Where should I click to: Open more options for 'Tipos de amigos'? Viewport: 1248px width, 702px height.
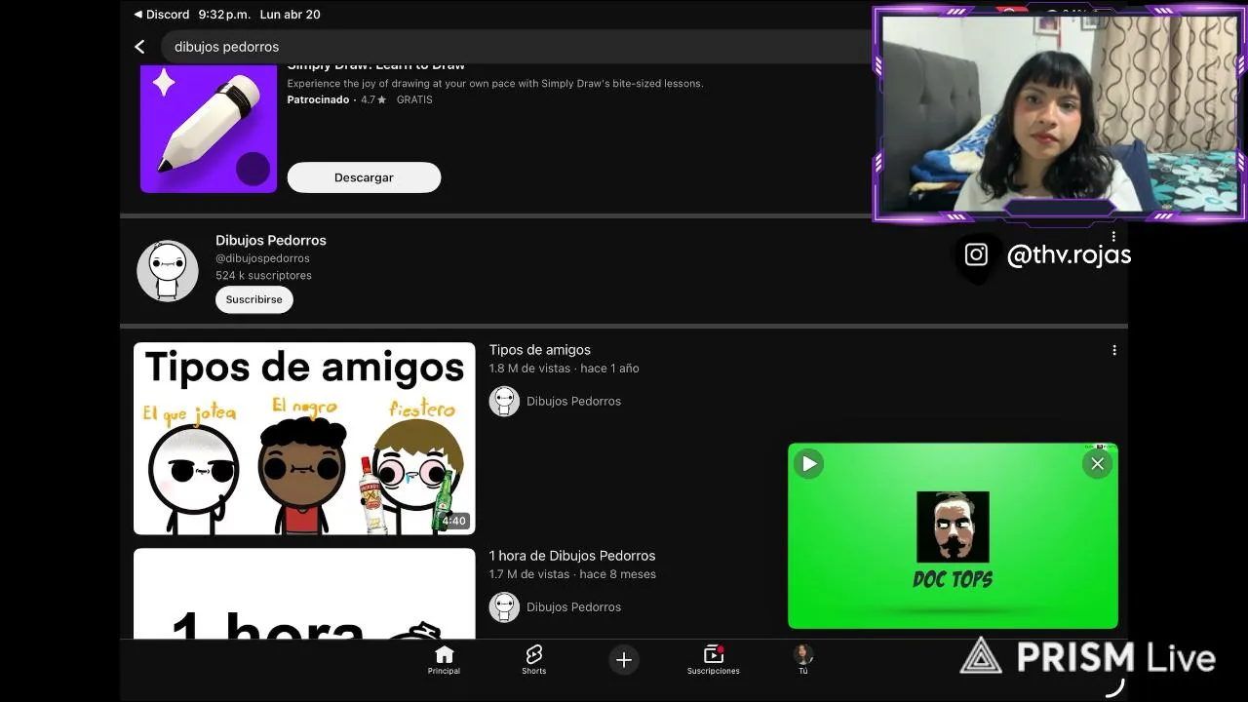[1113, 350]
